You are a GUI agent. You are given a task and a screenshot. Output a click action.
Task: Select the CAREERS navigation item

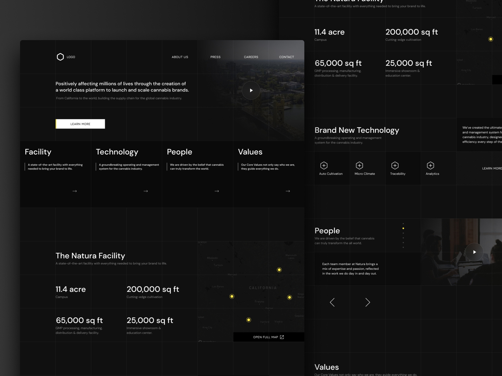click(251, 57)
